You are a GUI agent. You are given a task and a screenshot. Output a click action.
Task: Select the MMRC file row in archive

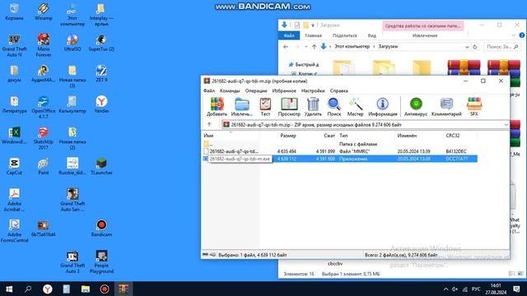click(x=340, y=151)
